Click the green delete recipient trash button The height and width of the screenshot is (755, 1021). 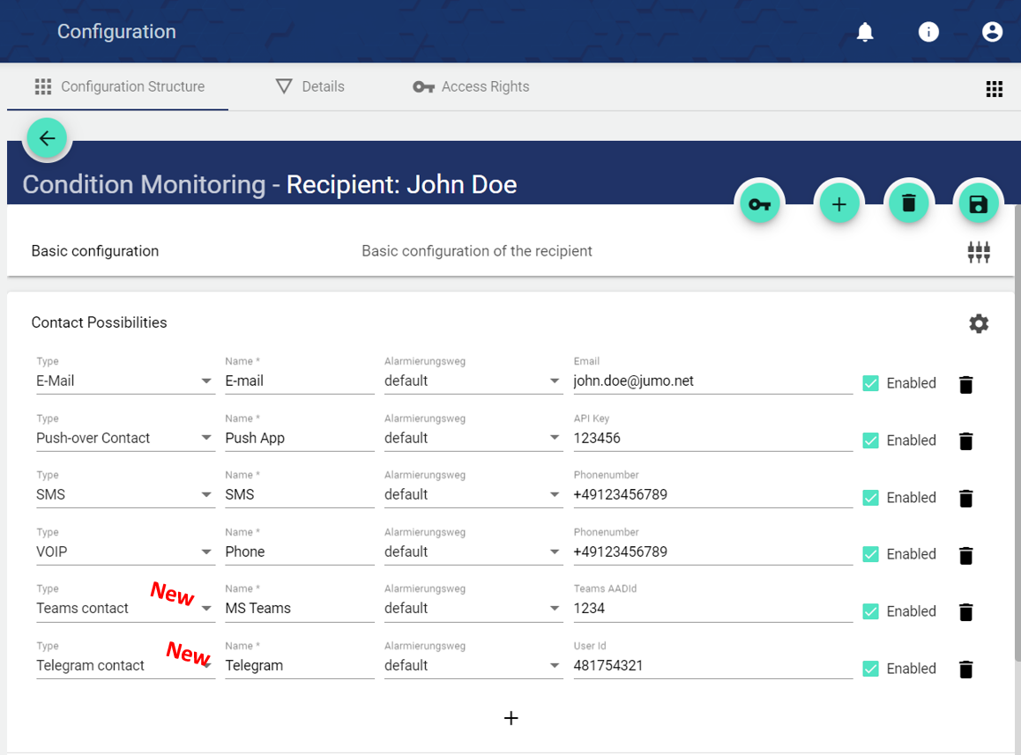[909, 204]
